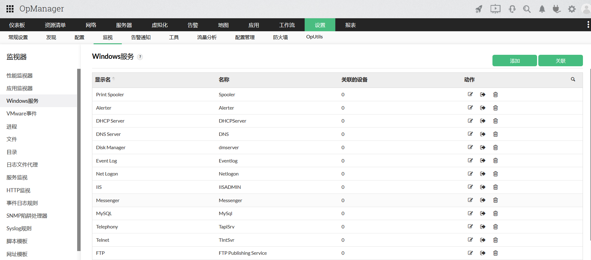The image size is (591, 260).
Task: Edit the FTP service entry
Action: pos(470,253)
